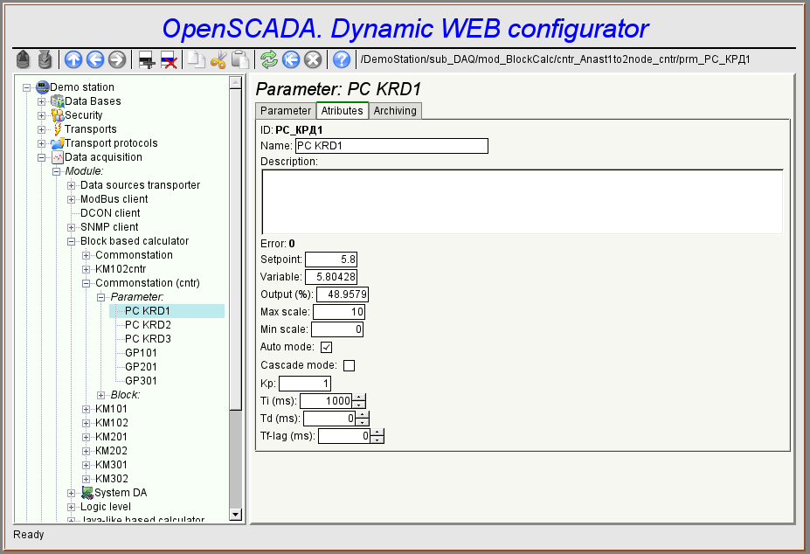Image resolution: width=810 pixels, height=554 pixels.
Task: Click the Data Bases icon in tree
Action: coord(57,100)
